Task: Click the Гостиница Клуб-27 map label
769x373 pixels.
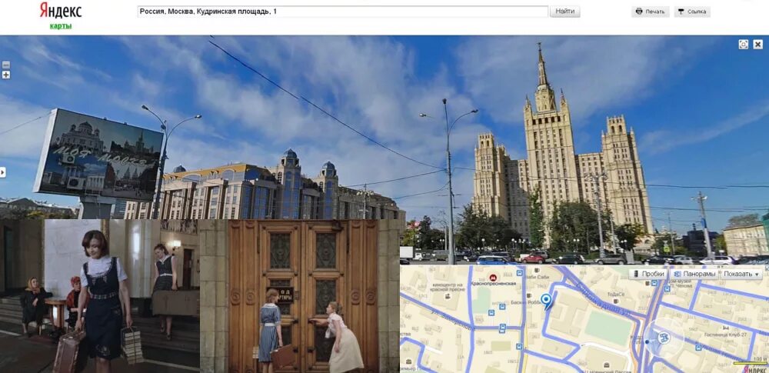Action: (725, 335)
